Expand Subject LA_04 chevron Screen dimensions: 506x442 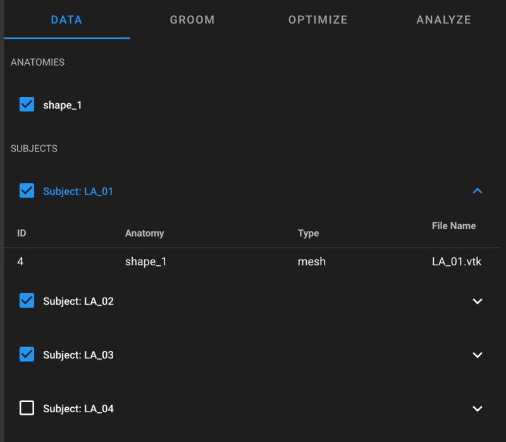click(x=478, y=408)
